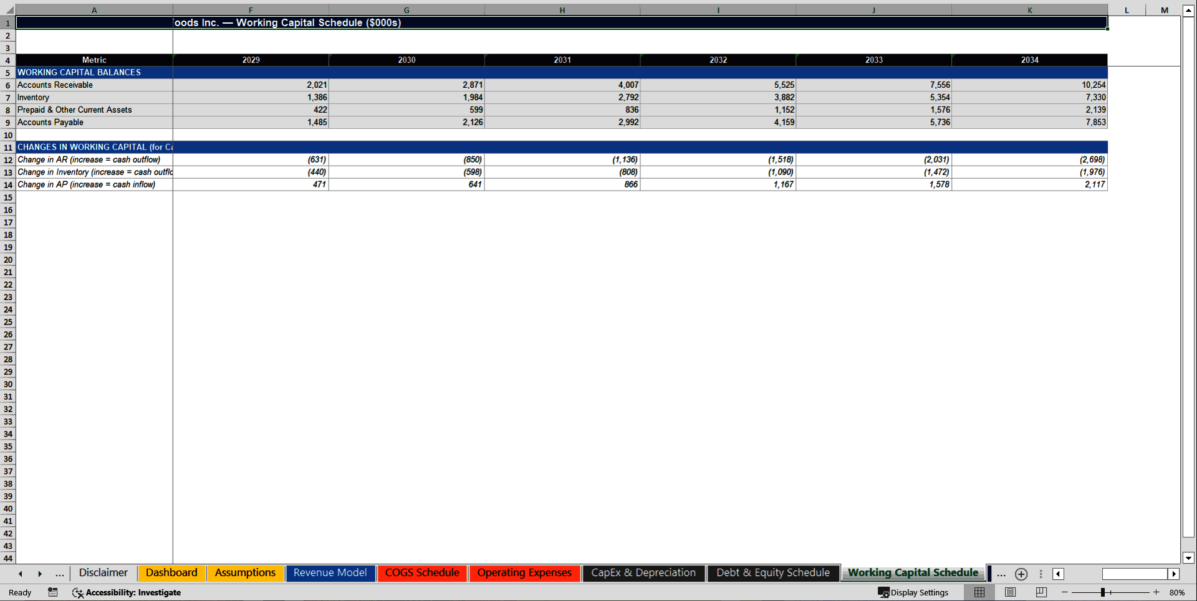The height and width of the screenshot is (601, 1197).
Task: Zoom out using the minus icon
Action: coord(1065,592)
